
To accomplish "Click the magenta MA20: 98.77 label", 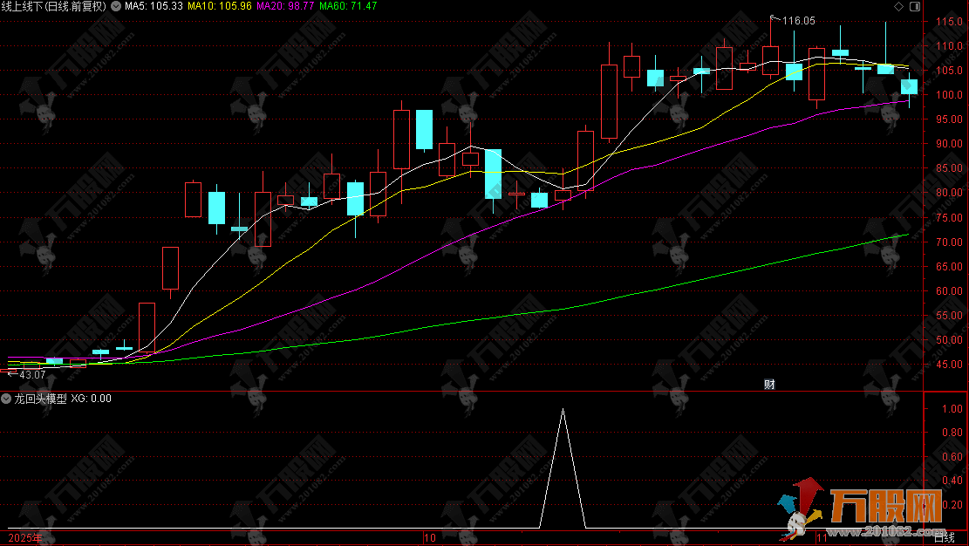I will click(x=285, y=6).
